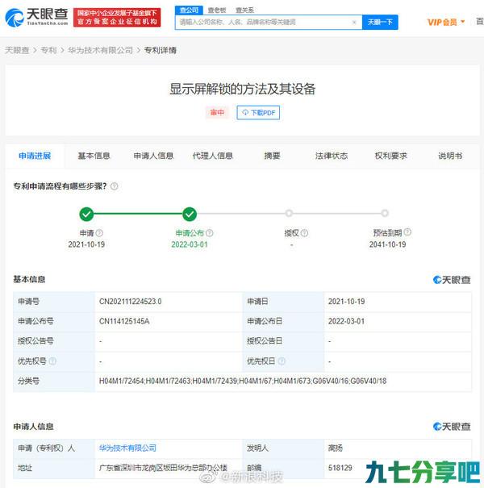Click the 天眼一下 search button
The width and height of the screenshot is (484, 488).
380,23
